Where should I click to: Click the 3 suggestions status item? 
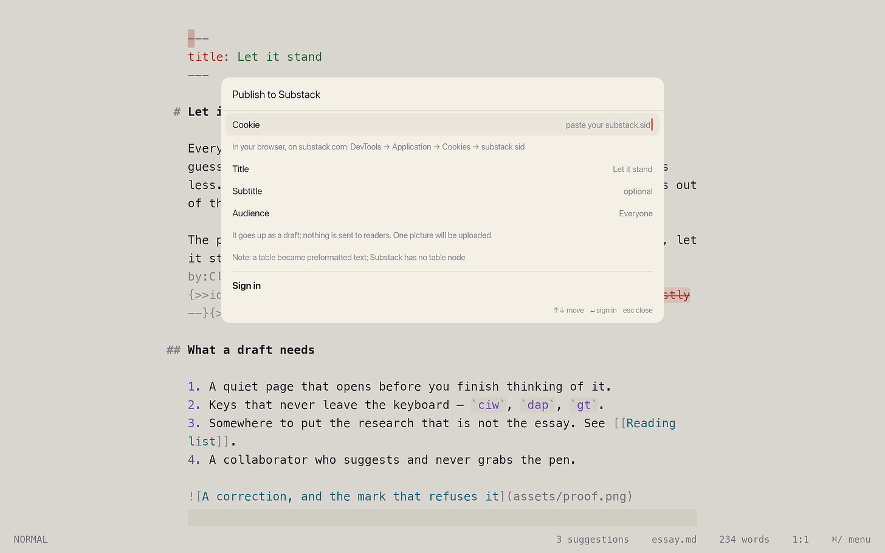tap(592, 539)
